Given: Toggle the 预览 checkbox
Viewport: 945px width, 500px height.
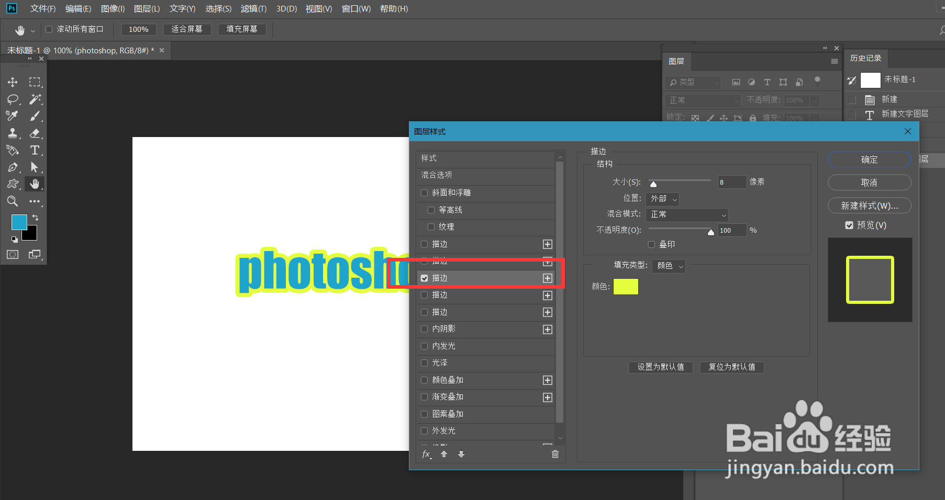Looking at the screenshot, I should tap(849, 225).
